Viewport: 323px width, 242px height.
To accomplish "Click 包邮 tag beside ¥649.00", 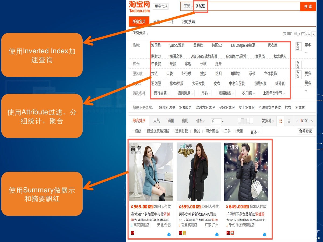I will pos(246,207).
